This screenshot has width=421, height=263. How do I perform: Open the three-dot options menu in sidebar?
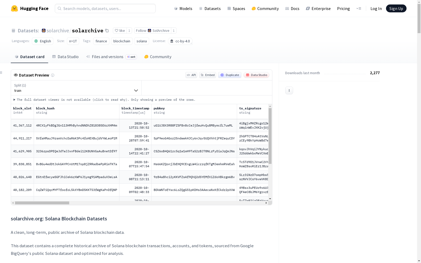289,90
